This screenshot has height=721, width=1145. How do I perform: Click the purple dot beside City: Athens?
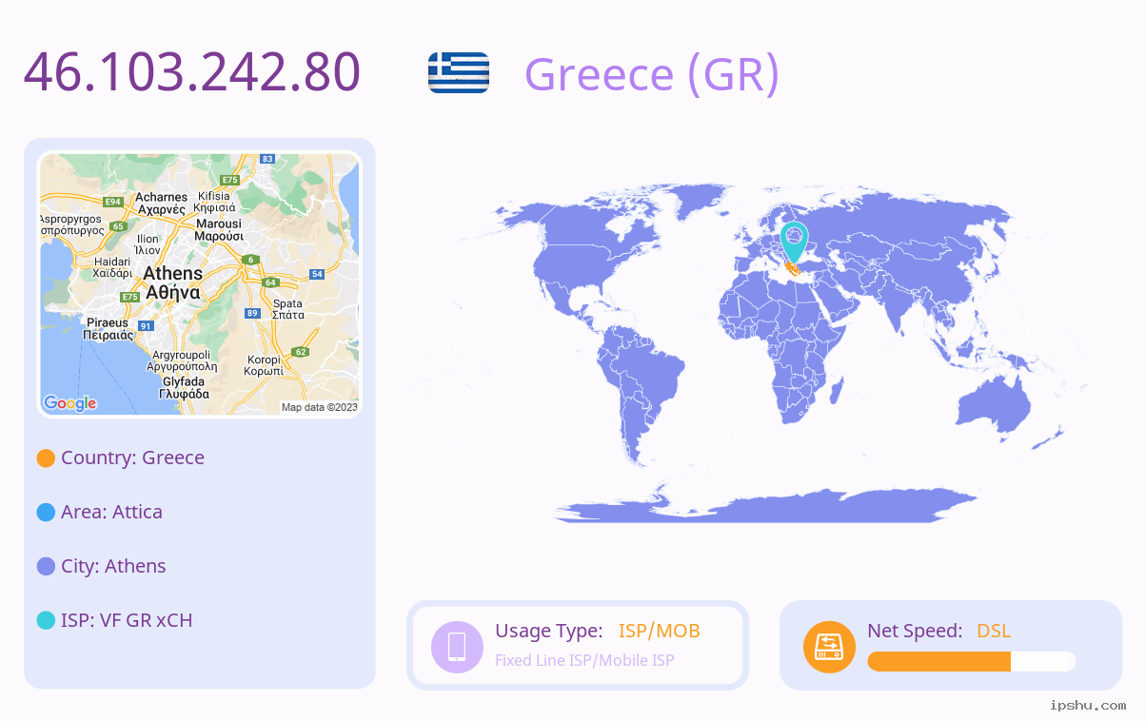click(x=46, y=566)
